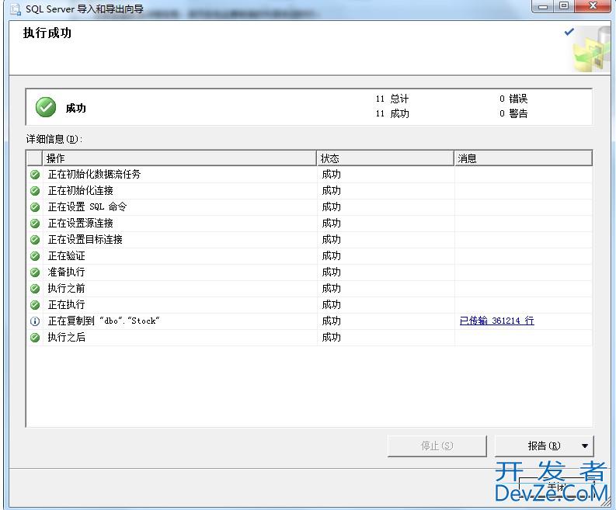
Task: Click the '执行成功' heading text
Action: click(47, 33)
